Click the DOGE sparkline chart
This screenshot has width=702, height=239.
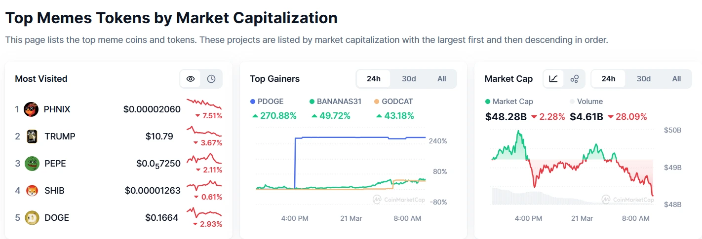click(204, 212)
